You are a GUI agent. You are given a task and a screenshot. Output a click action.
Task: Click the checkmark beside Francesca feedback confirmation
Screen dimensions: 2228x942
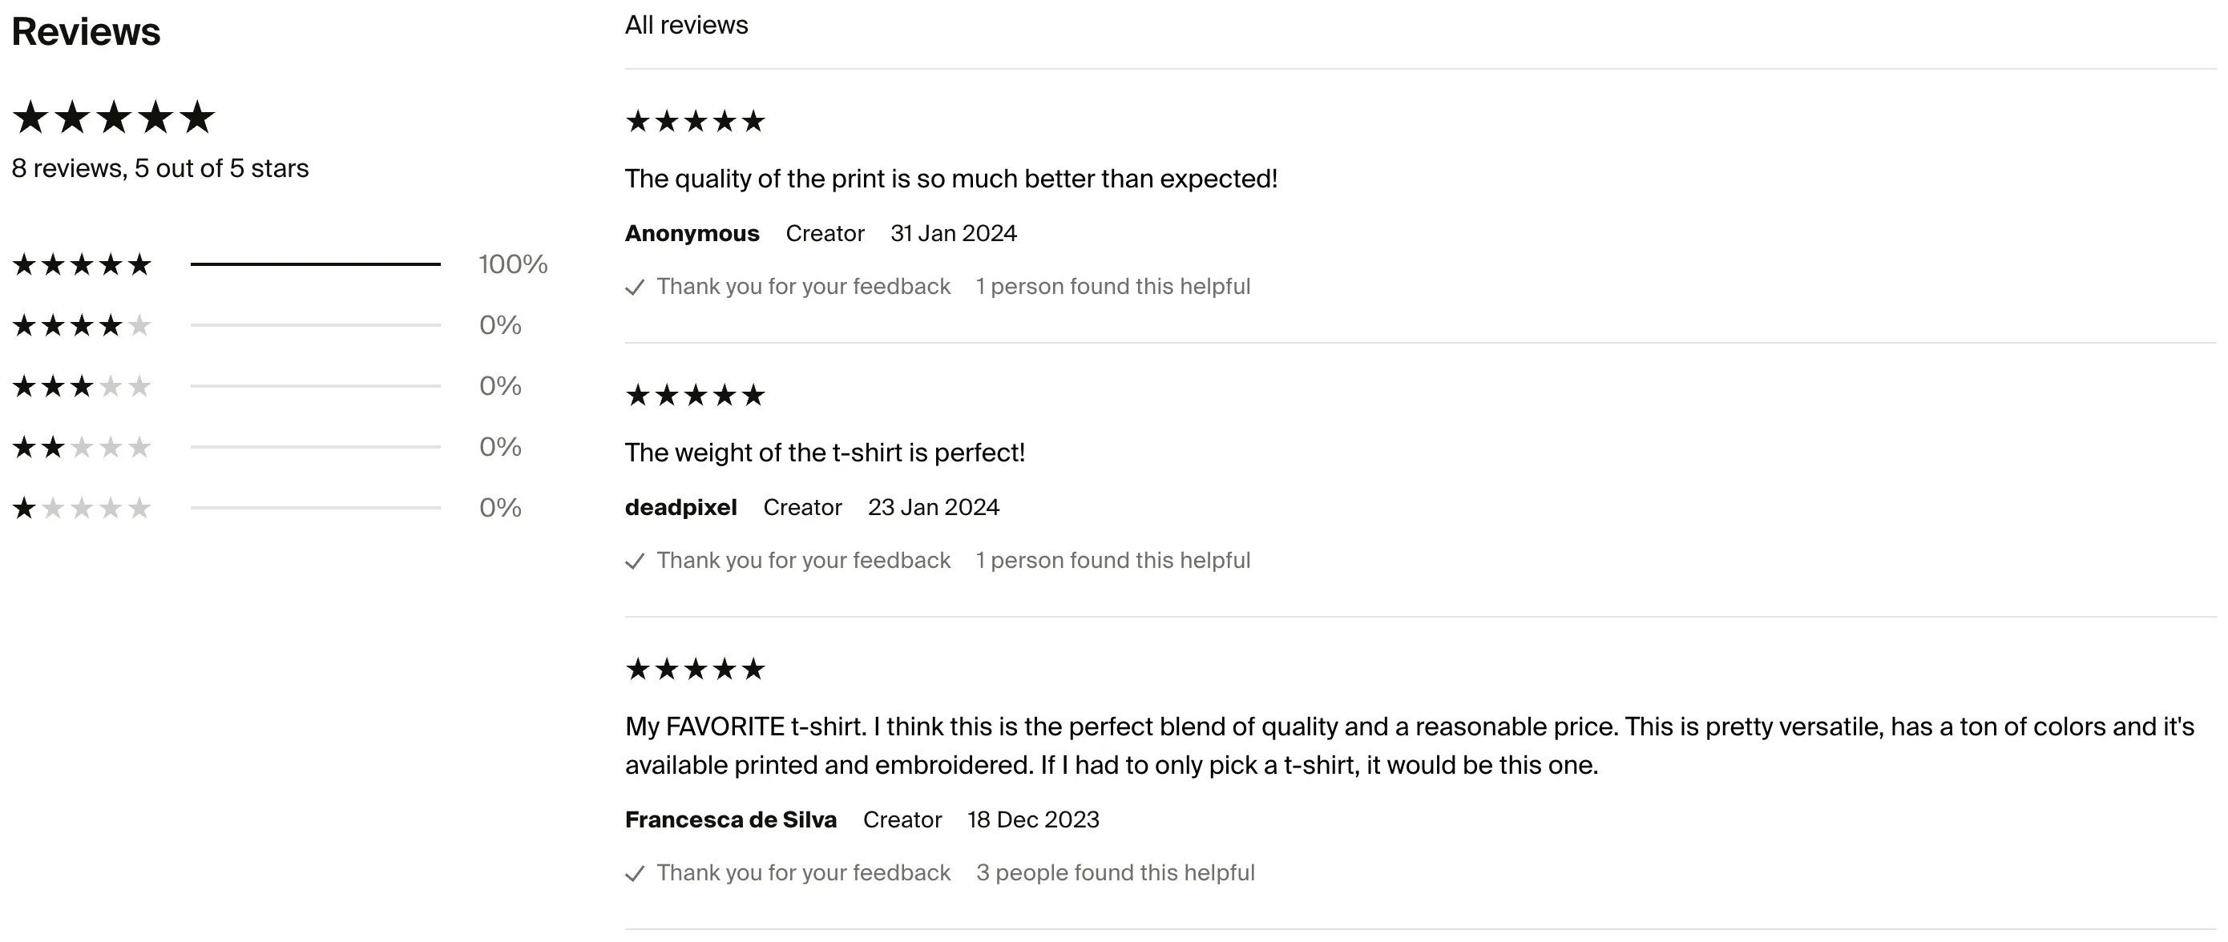click(636, 873)
